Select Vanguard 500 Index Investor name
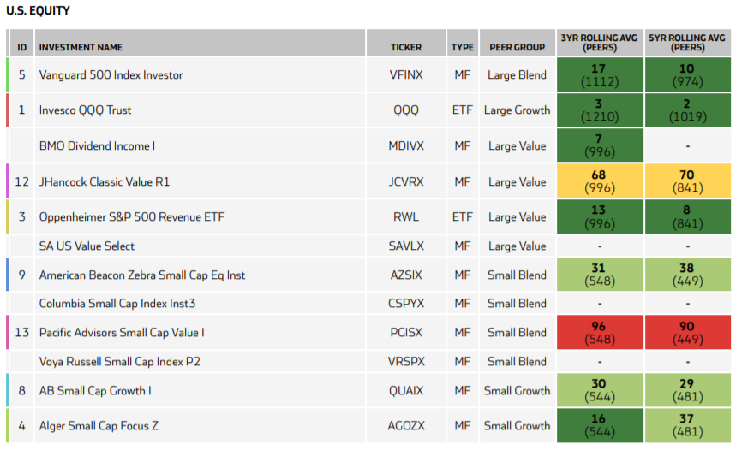 coord(111,75)
